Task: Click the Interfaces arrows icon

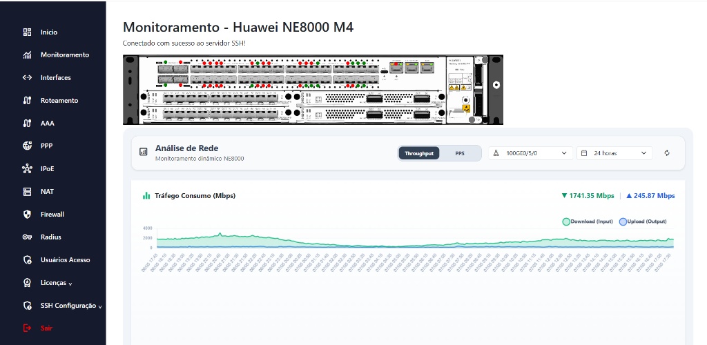Action: [27, 77]
